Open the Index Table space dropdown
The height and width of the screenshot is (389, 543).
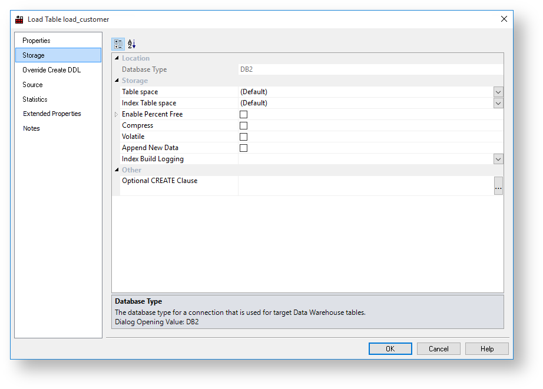498,103
